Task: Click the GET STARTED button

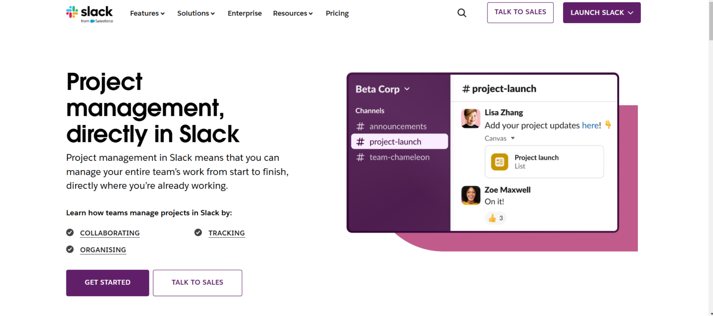Action: click(107, 283)
